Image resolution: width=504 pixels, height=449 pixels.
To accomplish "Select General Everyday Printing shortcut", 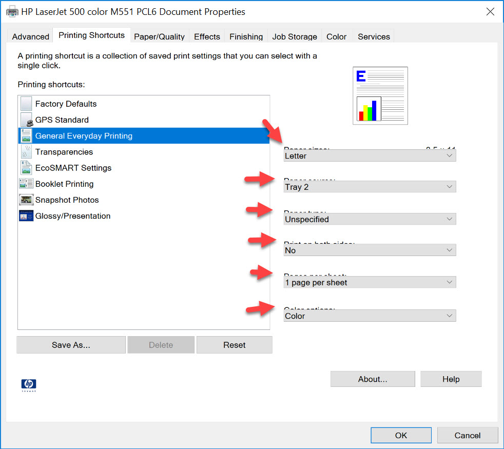I will coord(144,135).
